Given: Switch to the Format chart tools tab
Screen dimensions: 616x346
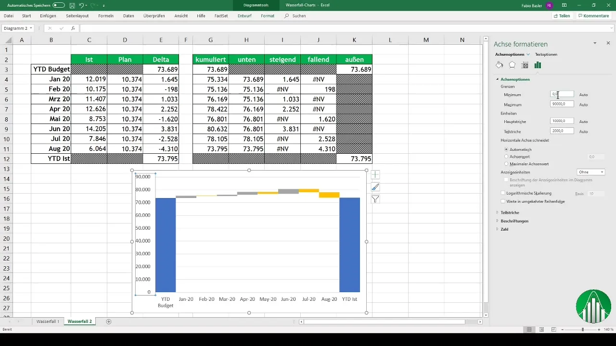Looking at the screenshot, I should click(268, 16).
